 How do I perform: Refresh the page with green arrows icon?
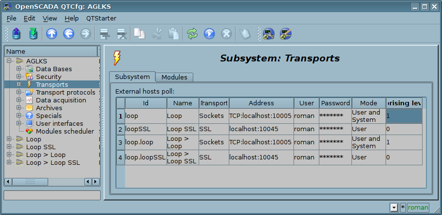[192, 34]
